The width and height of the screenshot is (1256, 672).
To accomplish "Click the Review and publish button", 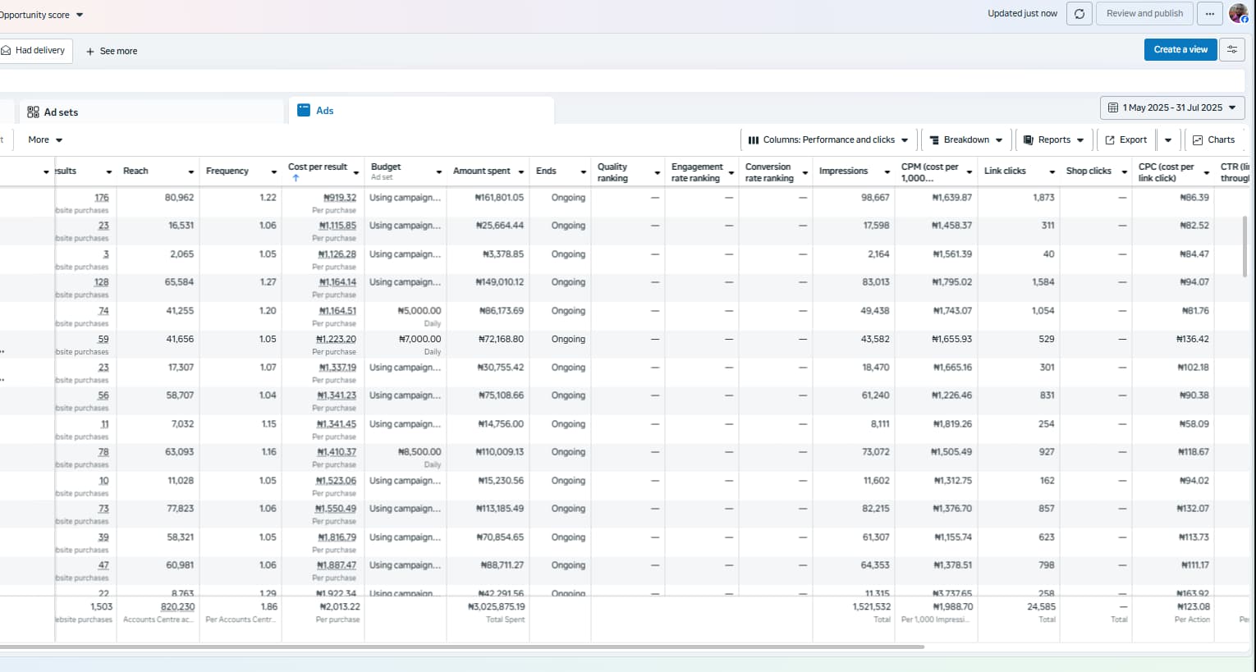I will pos(1144,14).
